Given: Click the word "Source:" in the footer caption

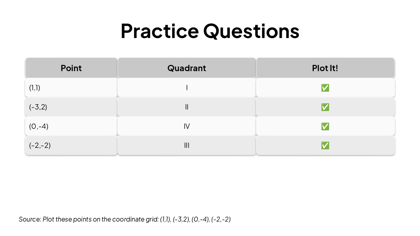Looking at the screenshot, I should tap(30, 219).
